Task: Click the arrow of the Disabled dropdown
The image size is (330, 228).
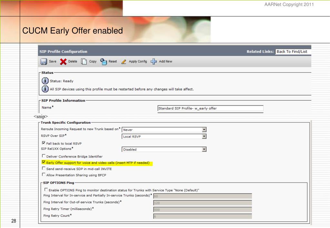Action: point(204,149)
